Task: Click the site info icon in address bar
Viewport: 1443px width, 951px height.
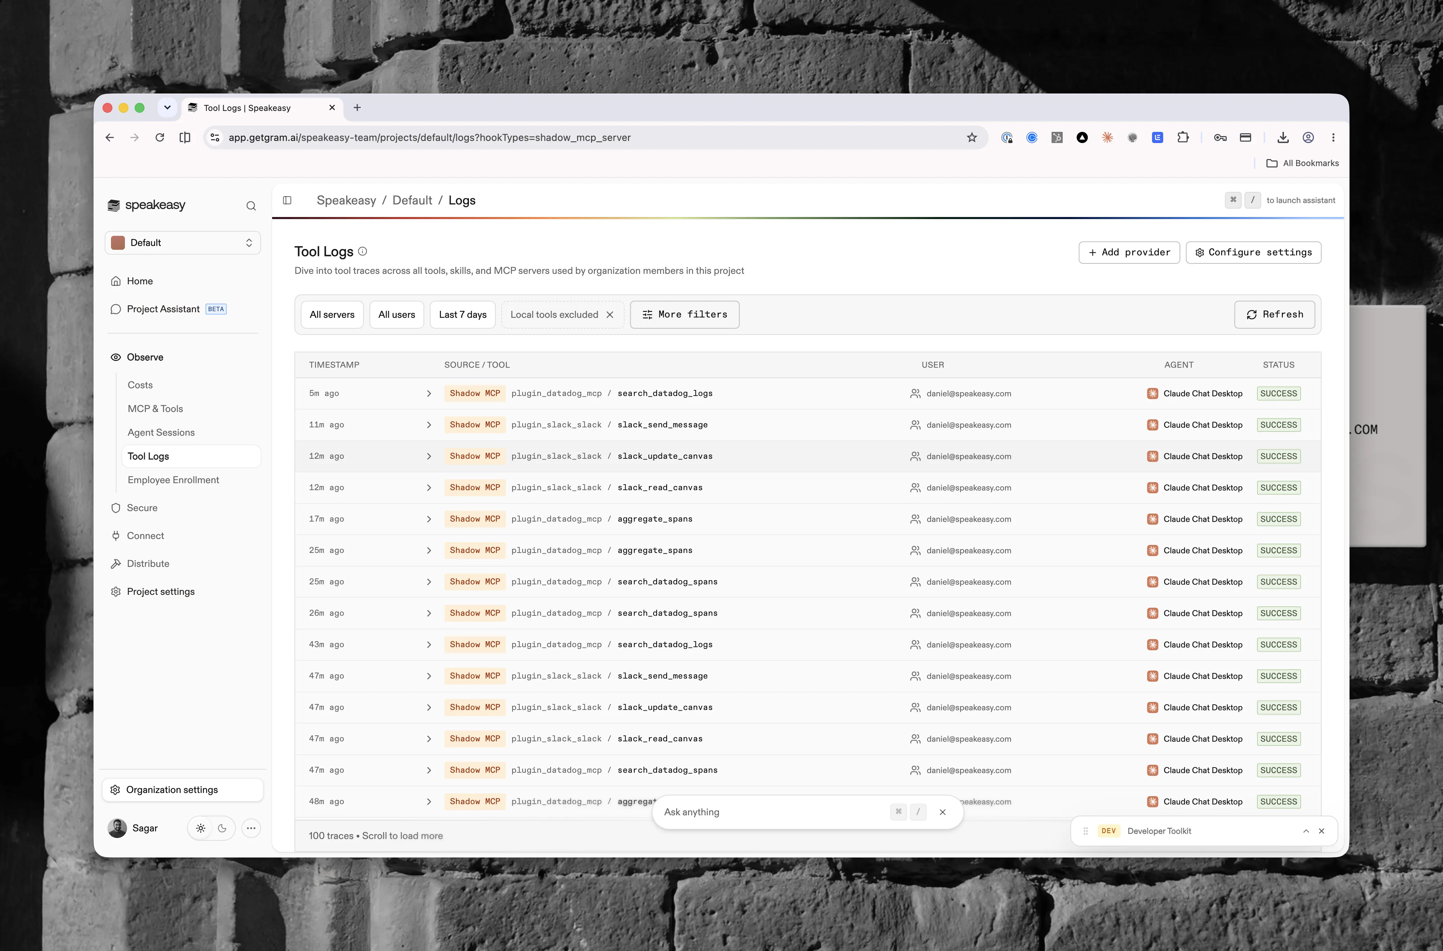Action: [x=215, y=138]
